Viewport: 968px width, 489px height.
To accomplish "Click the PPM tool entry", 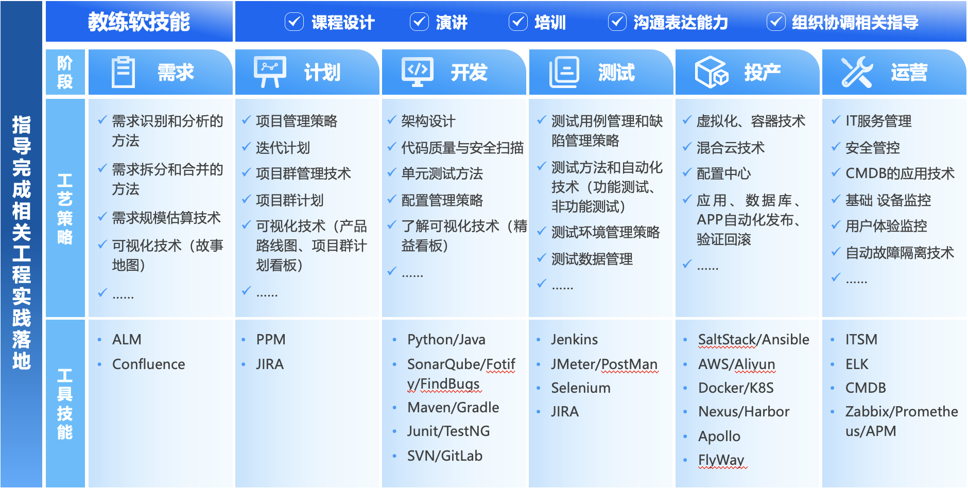I will click(271, 340).
